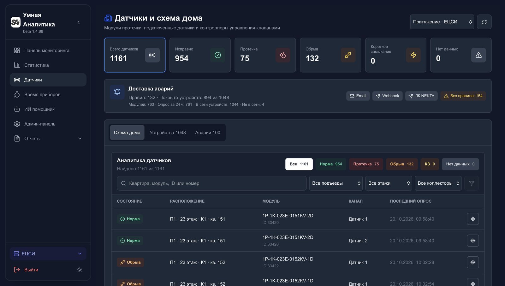
Task: Click the refresh icon button
Action: tap(484, 22)
